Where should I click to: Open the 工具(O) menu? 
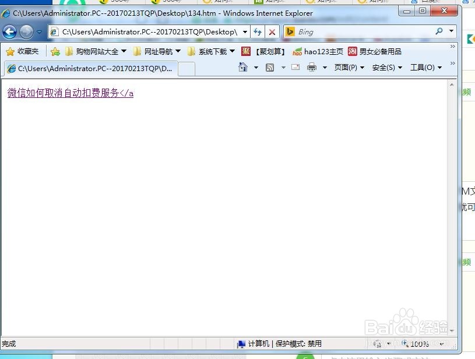(x=425, y=67)
